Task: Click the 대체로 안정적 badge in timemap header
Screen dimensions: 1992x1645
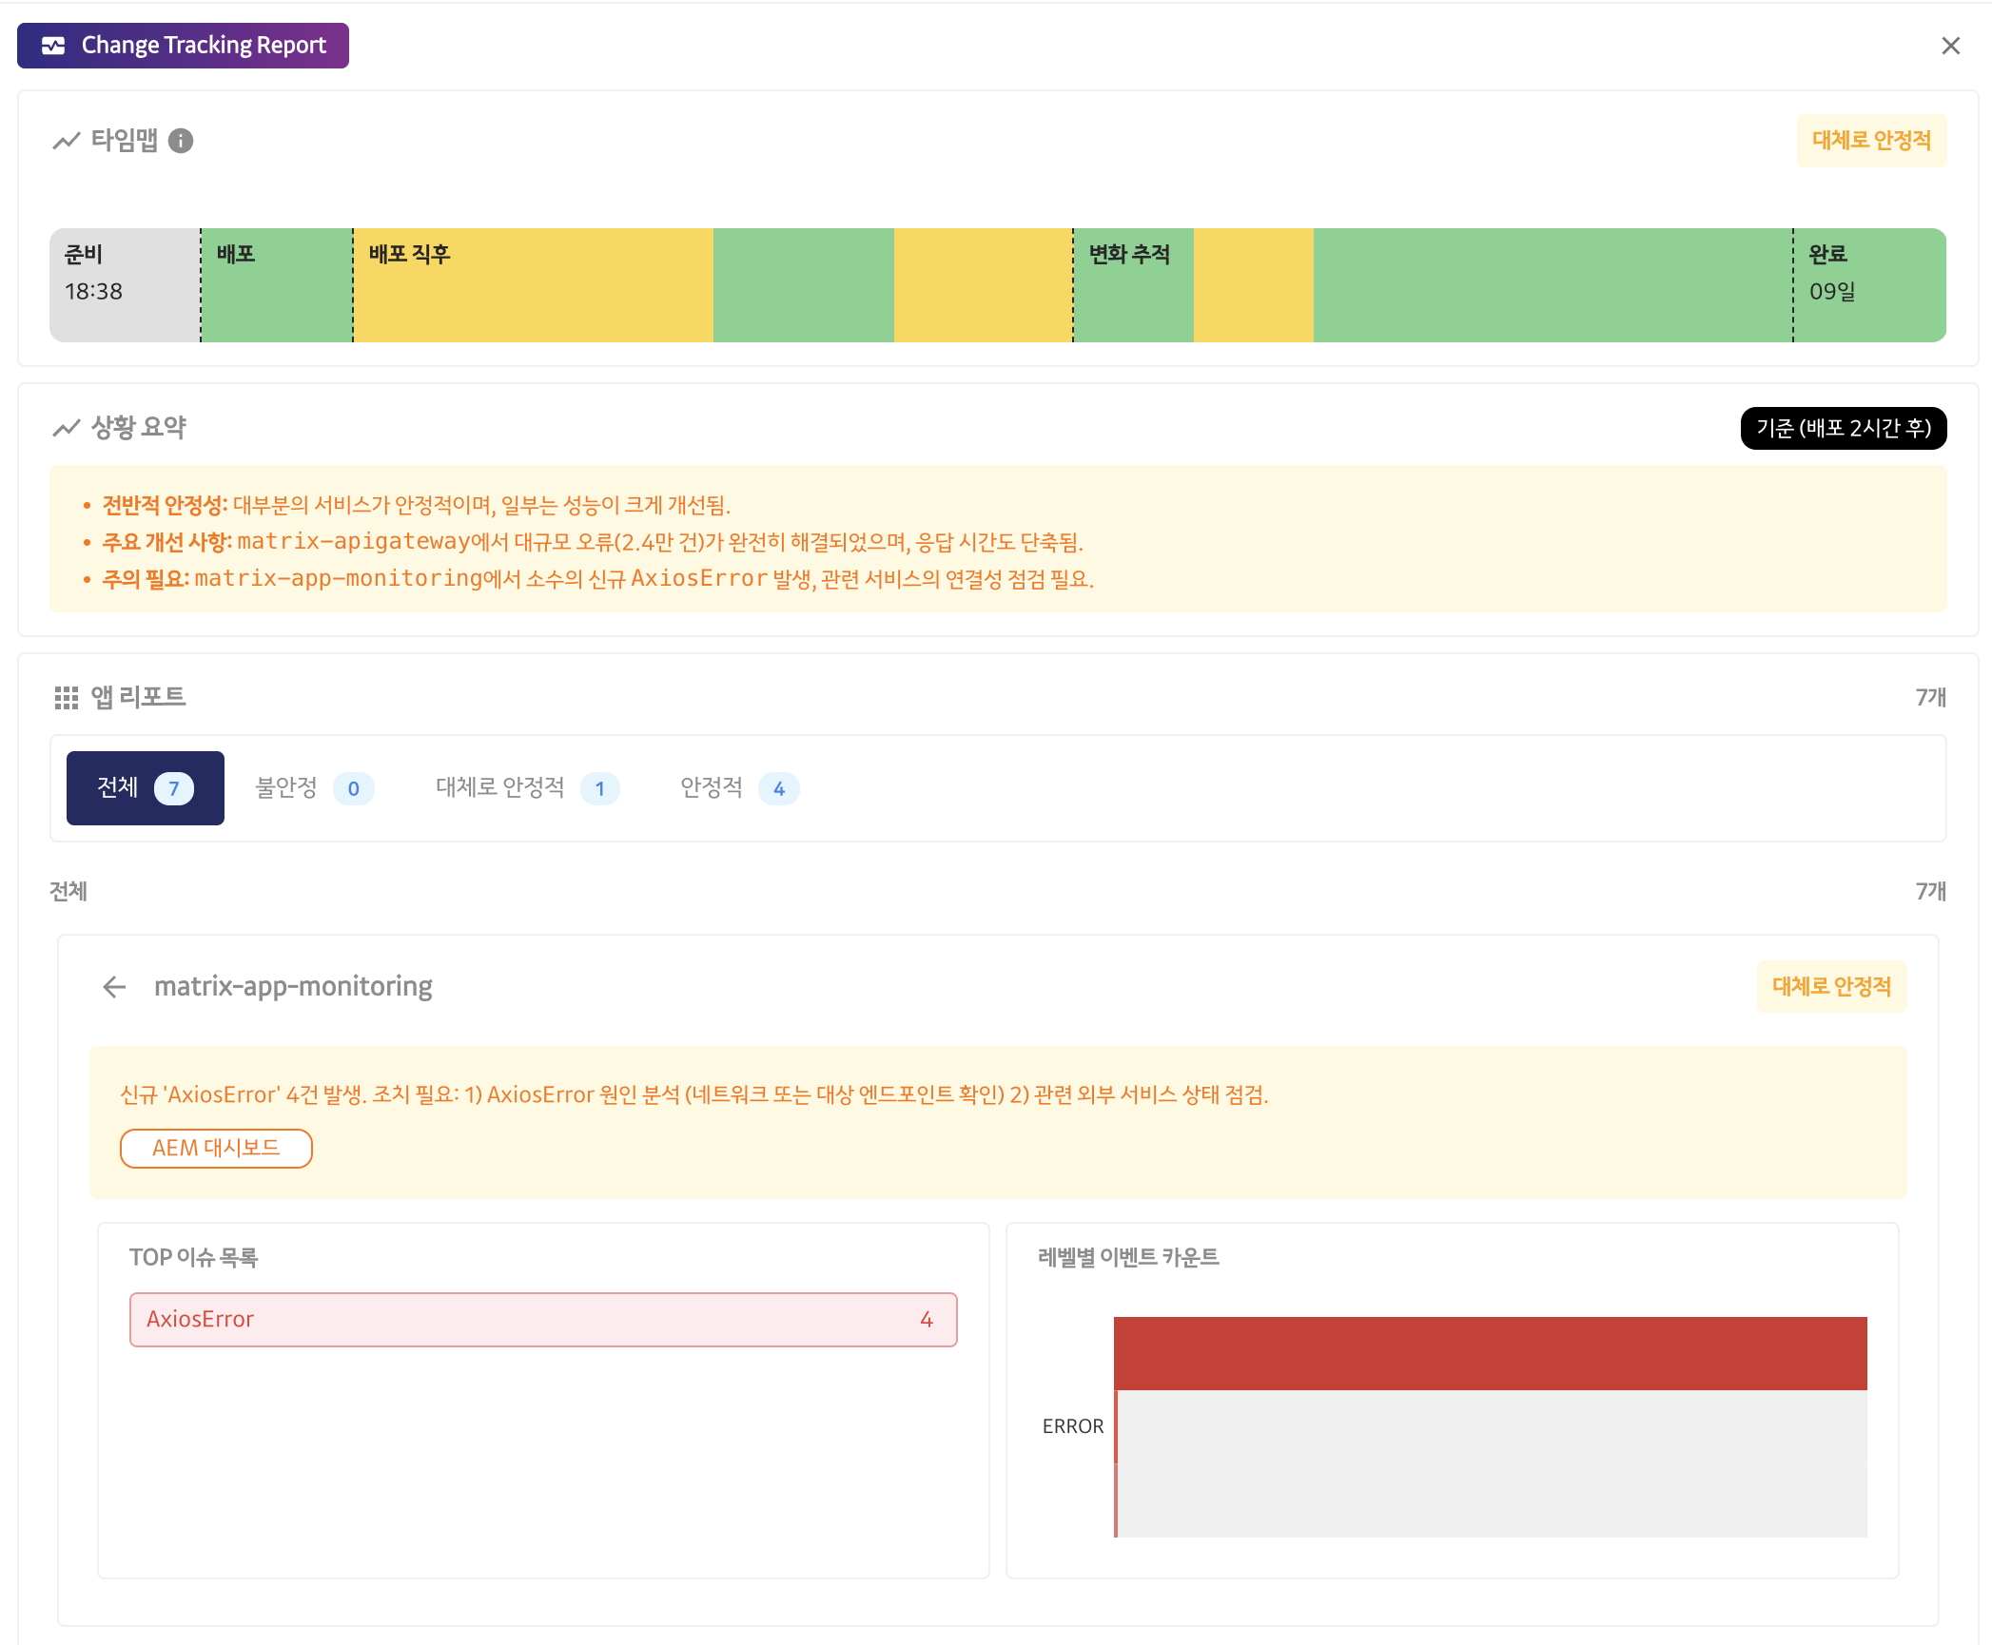Action: 1870,141
